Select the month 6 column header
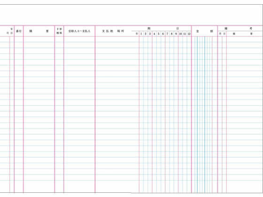The height and width of the screenshot is (197, 263). (x=163, y=34)
